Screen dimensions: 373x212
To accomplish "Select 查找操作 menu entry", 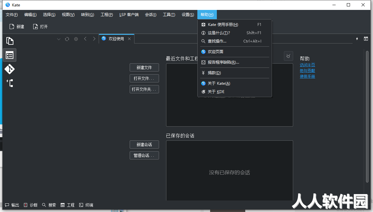I will [x=234, y=41].
